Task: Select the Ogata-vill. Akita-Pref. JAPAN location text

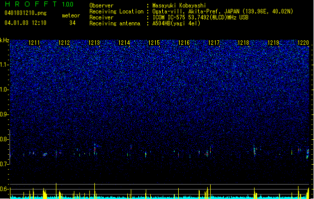Action: click(x=223, y=11)
